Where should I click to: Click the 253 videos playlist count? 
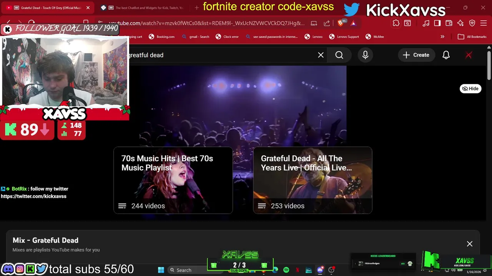pos(288,206)
